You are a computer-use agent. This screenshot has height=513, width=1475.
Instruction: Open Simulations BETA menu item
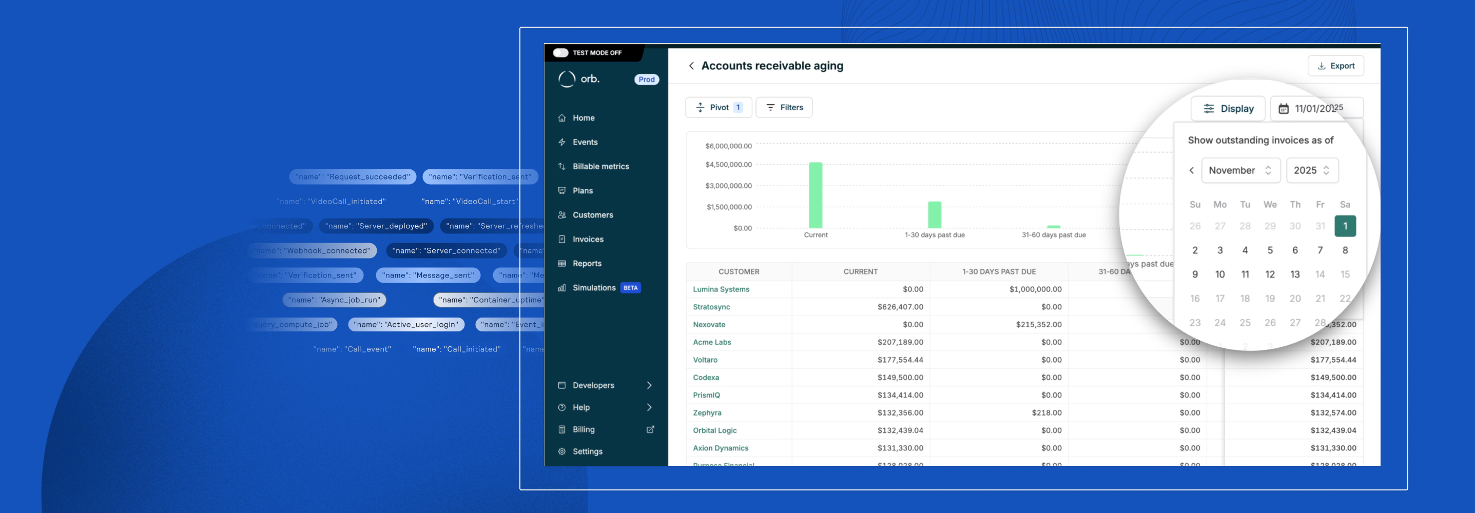(598, 288)
